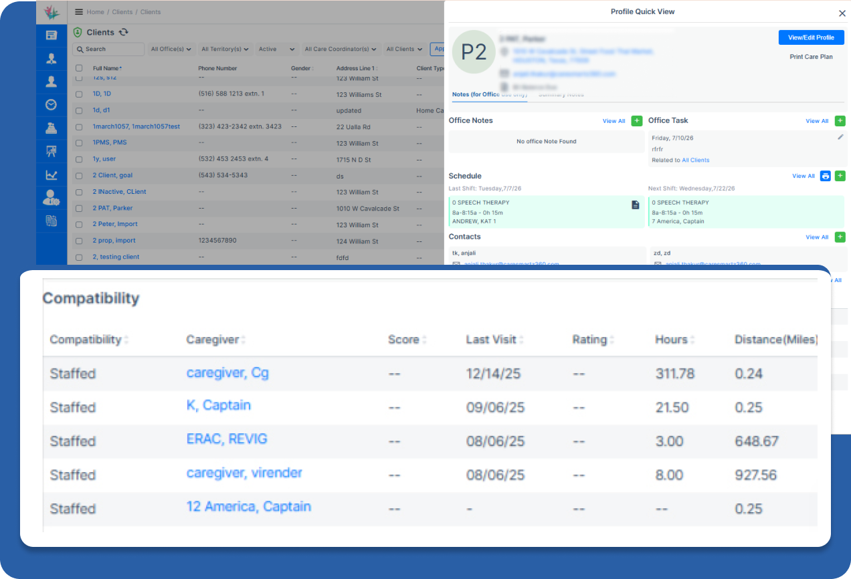This screenshot has width=851, height=579.
Task: Toggle the hamburger menu beside the Home breadcrumb
Action: tap(79, 12)
